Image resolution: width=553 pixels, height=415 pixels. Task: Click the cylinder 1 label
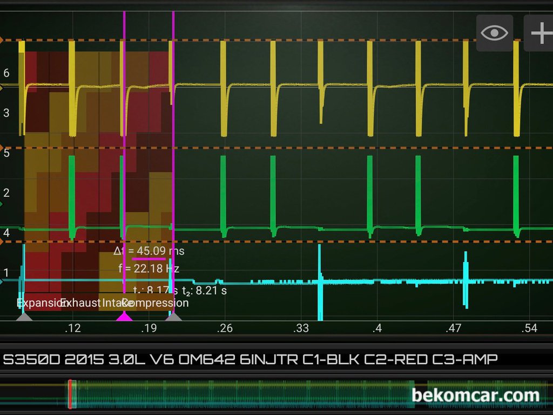point(6,272)
